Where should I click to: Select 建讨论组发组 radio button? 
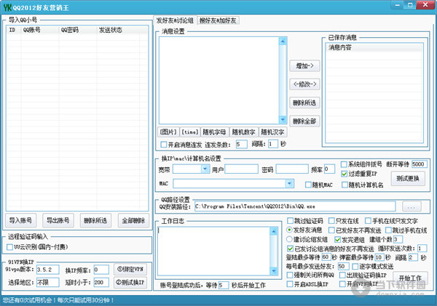[x=290, y=239]
